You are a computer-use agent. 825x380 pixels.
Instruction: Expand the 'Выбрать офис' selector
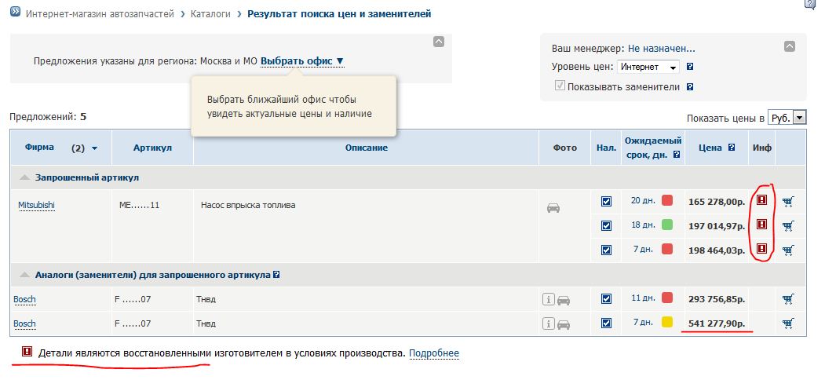[x=302, y=60]
